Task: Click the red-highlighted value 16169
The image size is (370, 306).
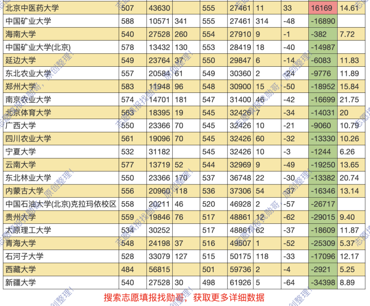Action: [323, 8]
